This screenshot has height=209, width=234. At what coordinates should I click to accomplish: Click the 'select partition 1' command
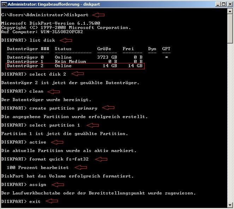coord(41,125)
